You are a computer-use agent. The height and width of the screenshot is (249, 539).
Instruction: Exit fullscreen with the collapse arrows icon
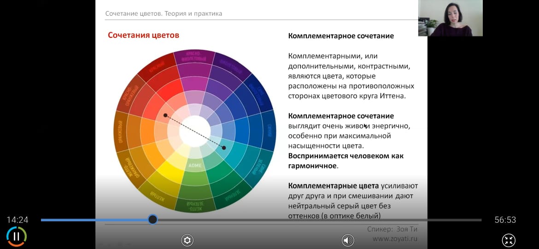click(x=509, y=240)
